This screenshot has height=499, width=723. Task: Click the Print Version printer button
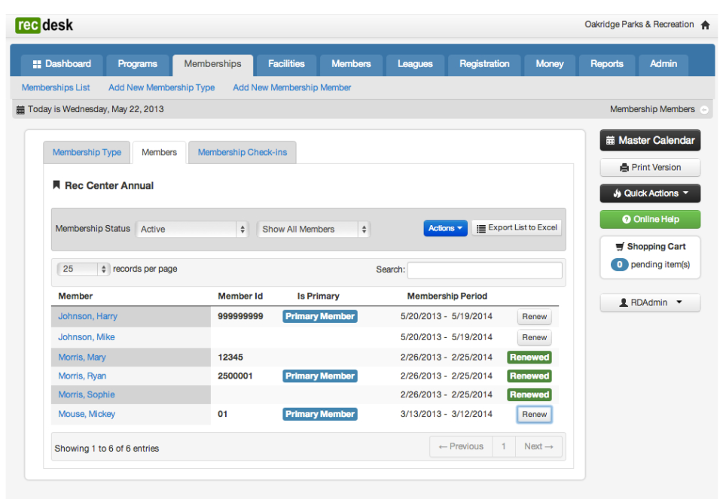pyautogui.click(x=650, y=167)
